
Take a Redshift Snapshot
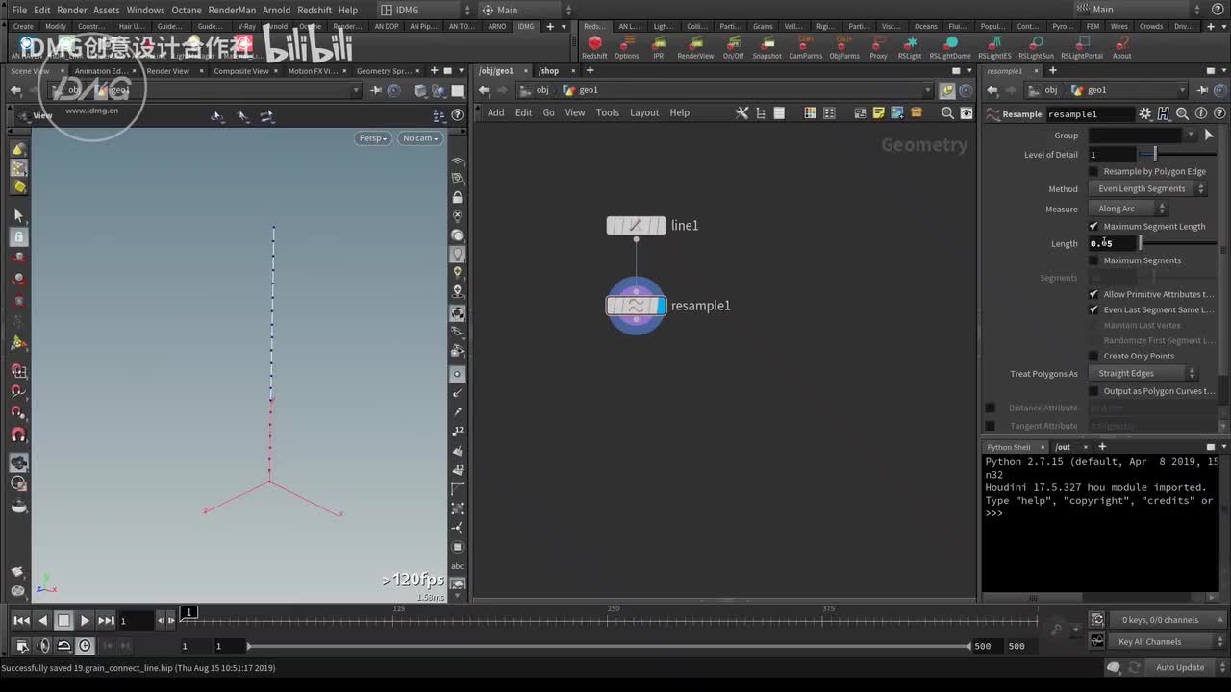[x=766, y=48]
